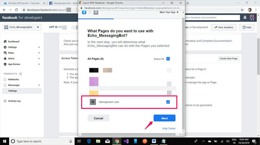Open the profile picture in developer header
Viewport: 260px width, 145px height.
click(x=252, y=17)
